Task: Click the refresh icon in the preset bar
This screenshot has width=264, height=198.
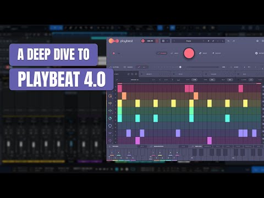Action: coord(213,41)
